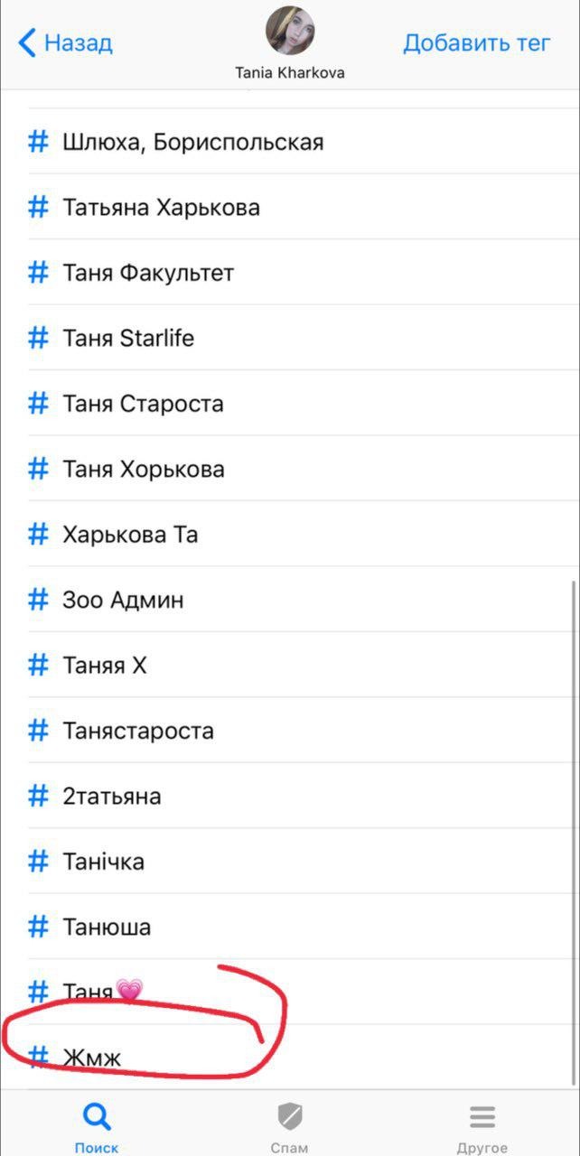This screenshot has height=1156, width=580.
Task: Select the Таняя Х tag
Action: [x=290, y=665]
